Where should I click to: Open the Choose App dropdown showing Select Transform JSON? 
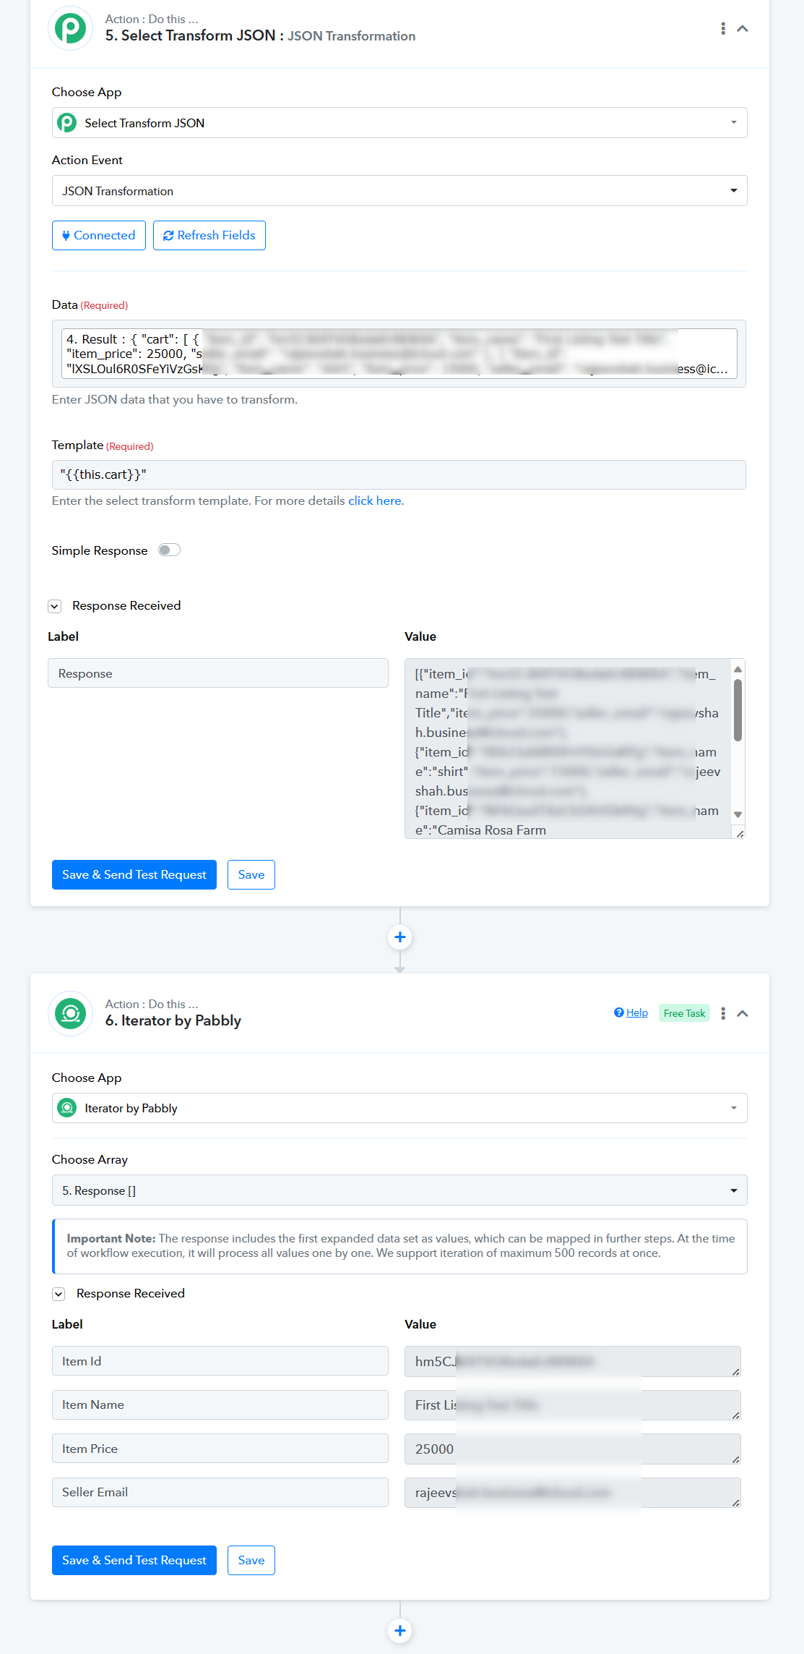point(399,123)
